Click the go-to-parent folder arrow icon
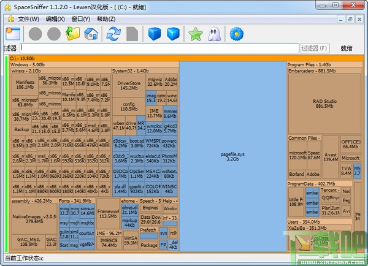Screen dimensions: 368x266 74,34
